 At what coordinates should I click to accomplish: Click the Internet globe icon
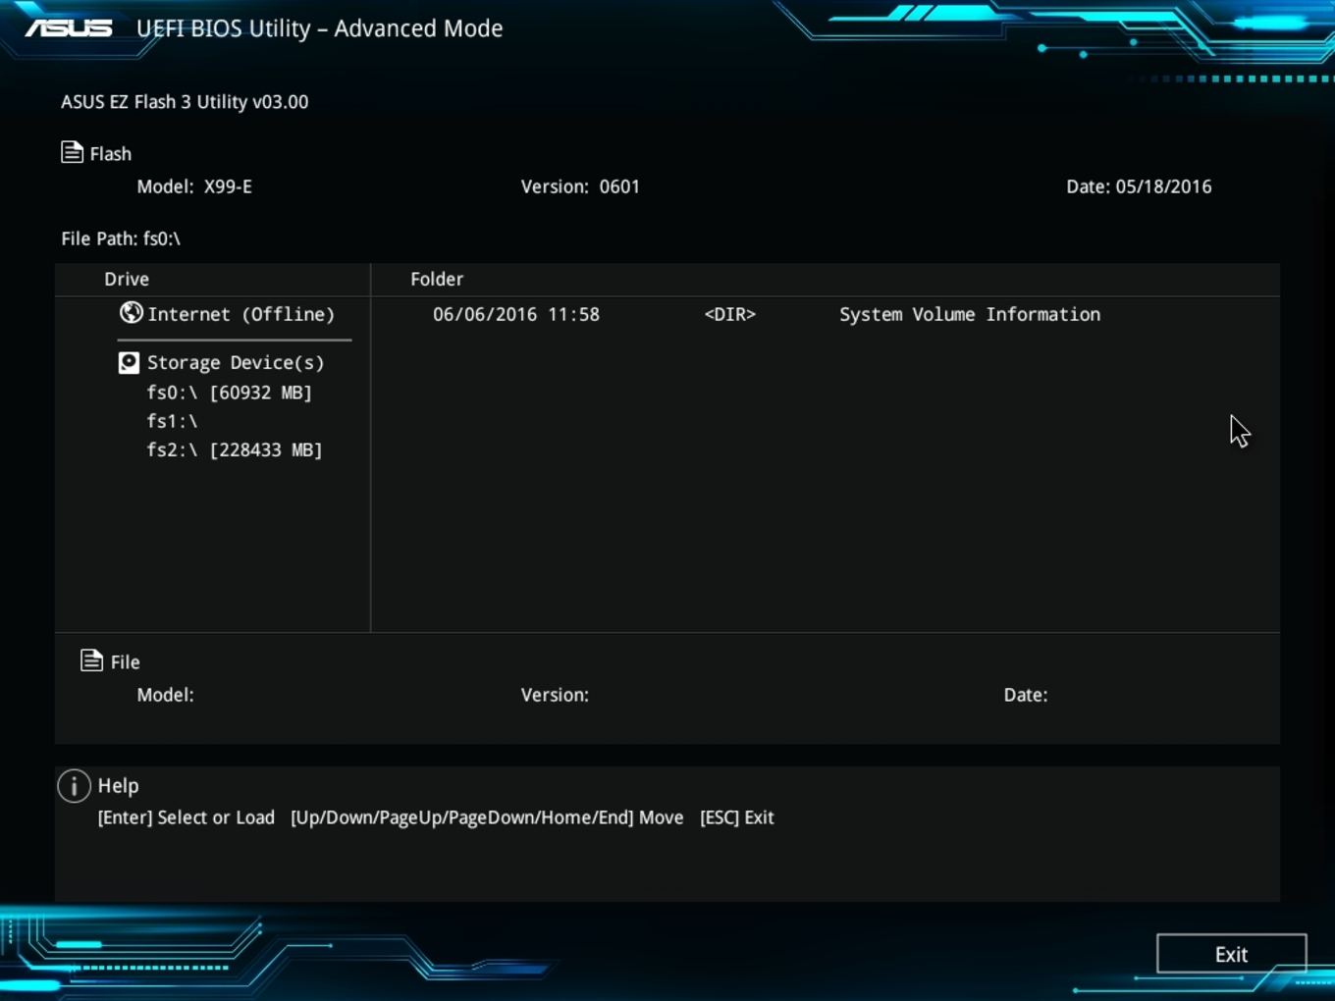[x=131, y=313]
